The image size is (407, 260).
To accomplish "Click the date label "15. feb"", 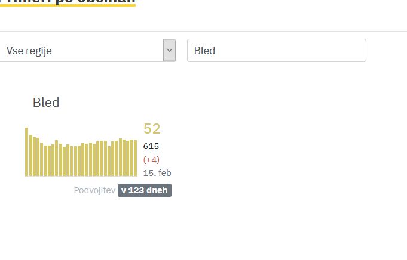I will (157, 173).
